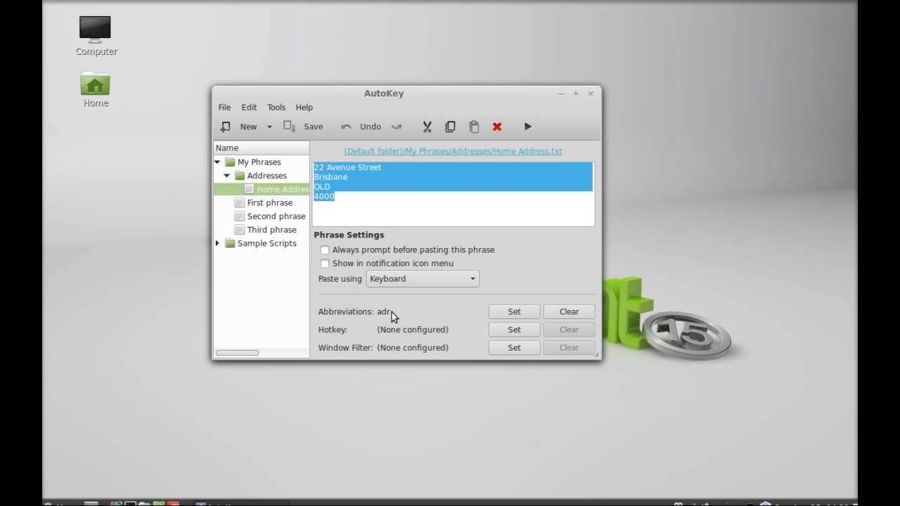This screenshot has height=506, width=900.
Task: Click the sidebar horizontal scrollbar
Action: tap(237, 353)
